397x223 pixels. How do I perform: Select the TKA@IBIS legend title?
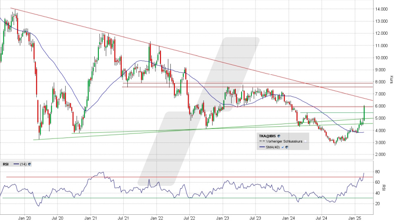click(x=266, y=135)
